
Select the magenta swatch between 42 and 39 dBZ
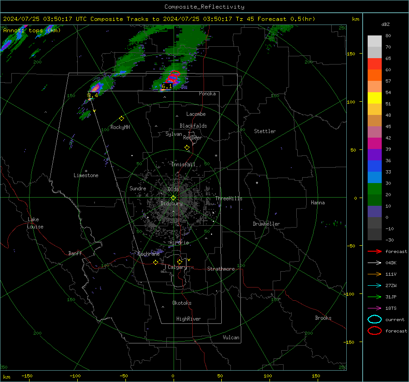374,144
